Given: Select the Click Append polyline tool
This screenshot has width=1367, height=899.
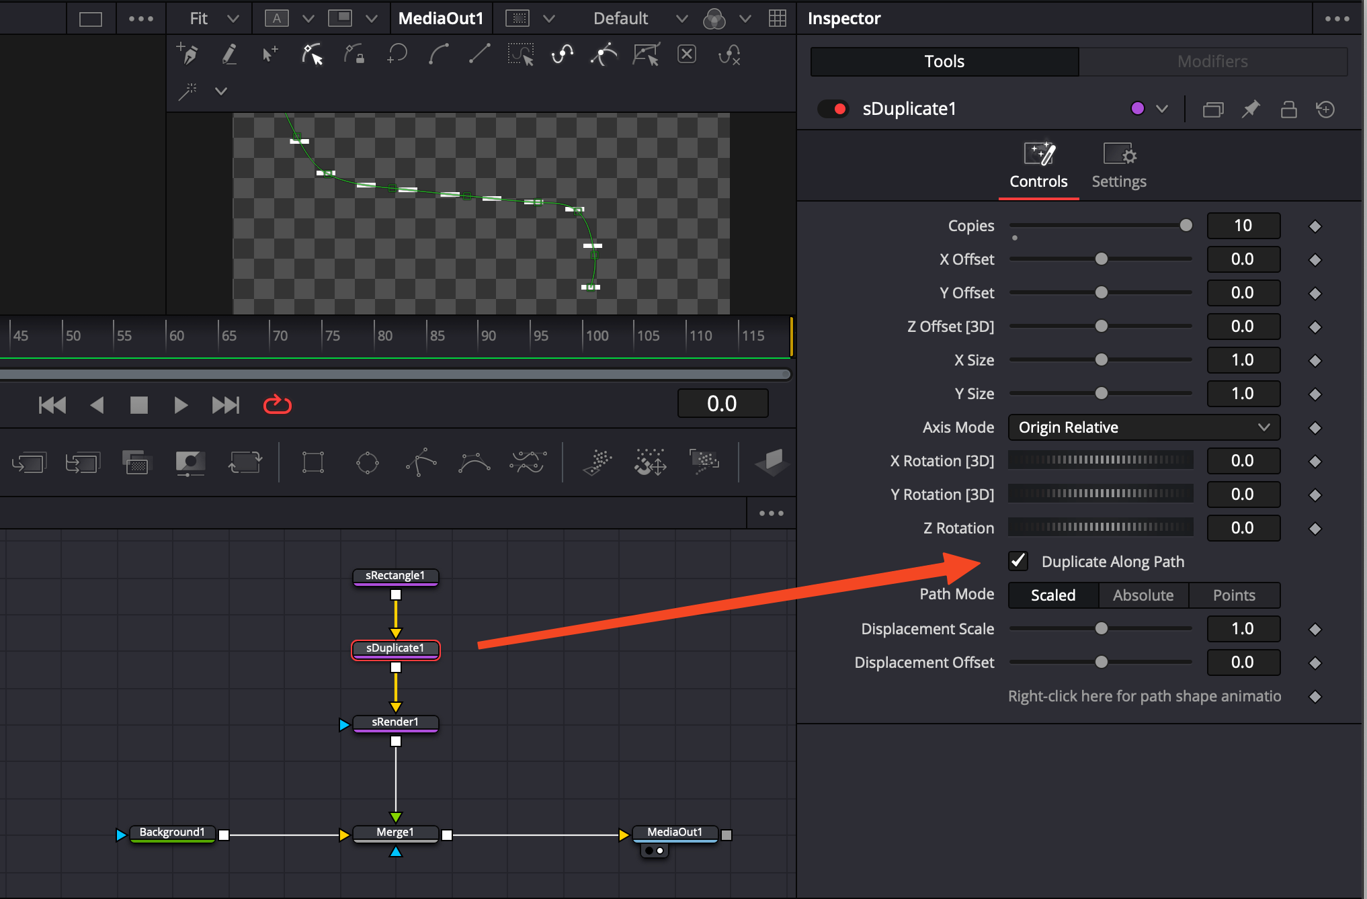Looking at the screenshot, I should (x=188, y=54).
